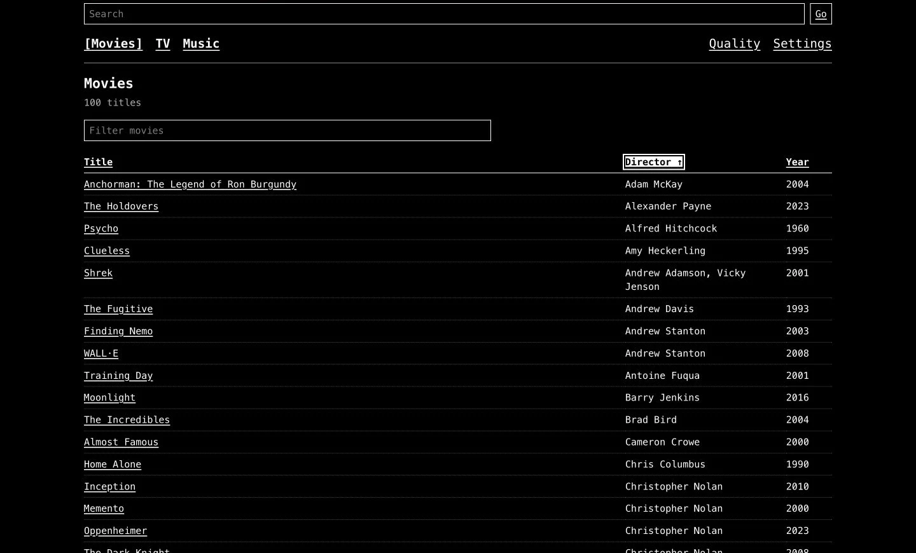Click director cell Alfred Hitchcock
Image resolution: width=916 pixels, height=553 pixels.
pyautogui.click(x=671, y=229)
